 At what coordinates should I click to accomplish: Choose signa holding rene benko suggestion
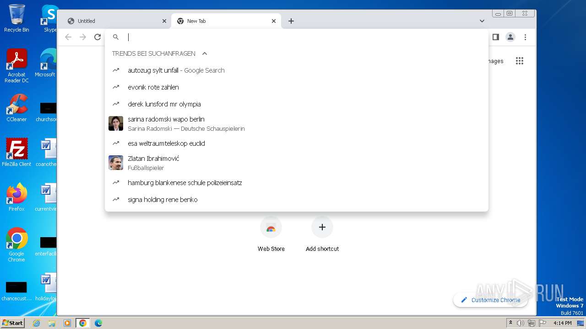(x=297, y=200)
